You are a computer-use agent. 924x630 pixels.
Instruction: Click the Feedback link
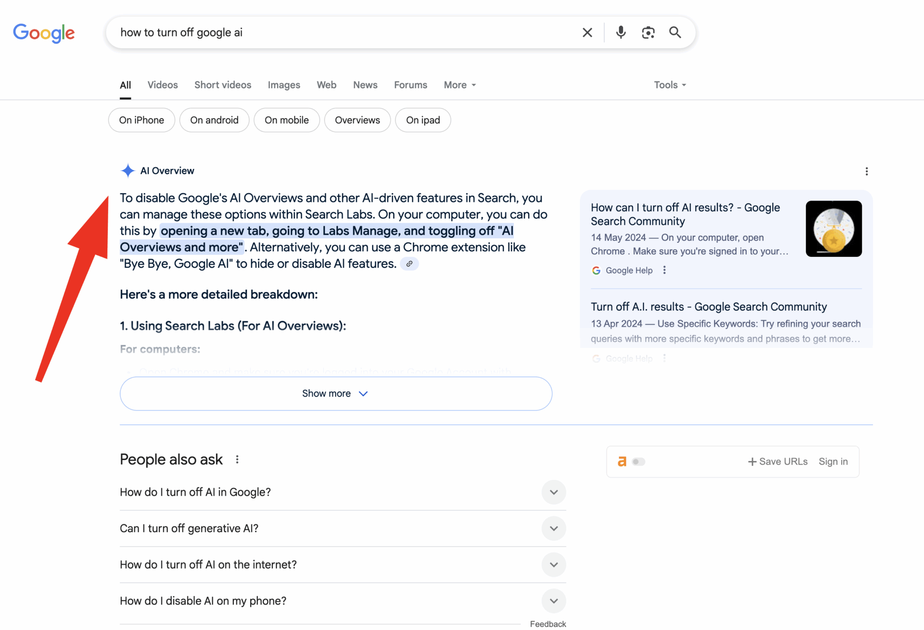click(548, 624)
